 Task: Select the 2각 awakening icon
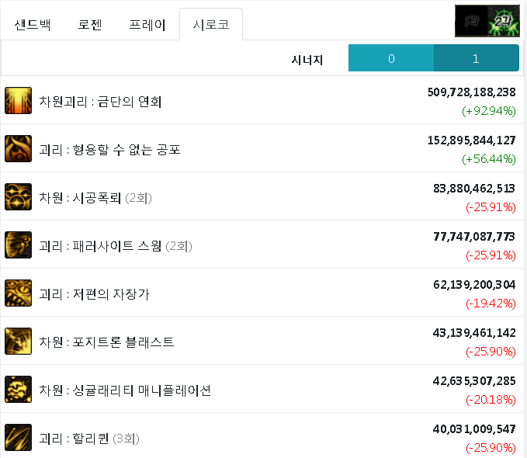point(503,21)
